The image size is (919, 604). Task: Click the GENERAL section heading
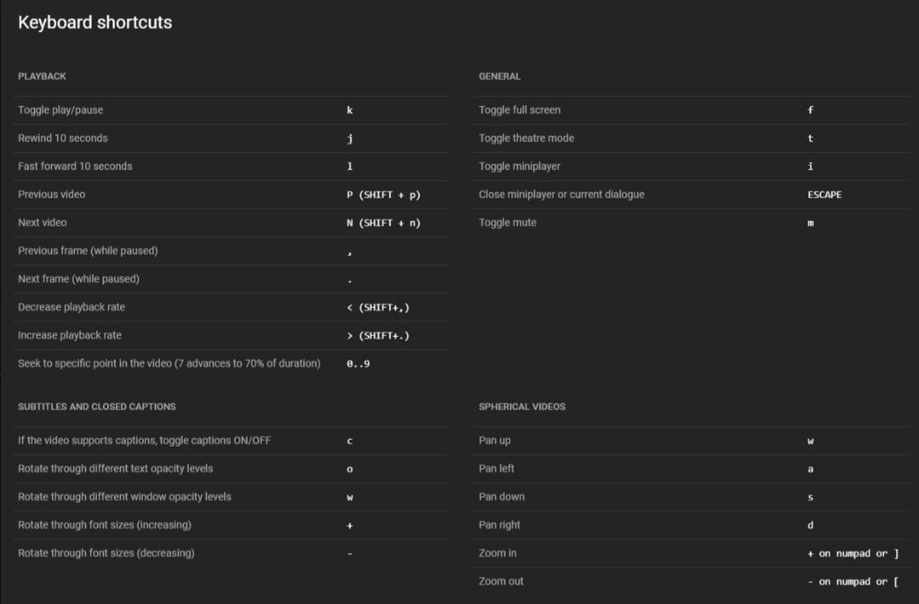coord(499,77)
